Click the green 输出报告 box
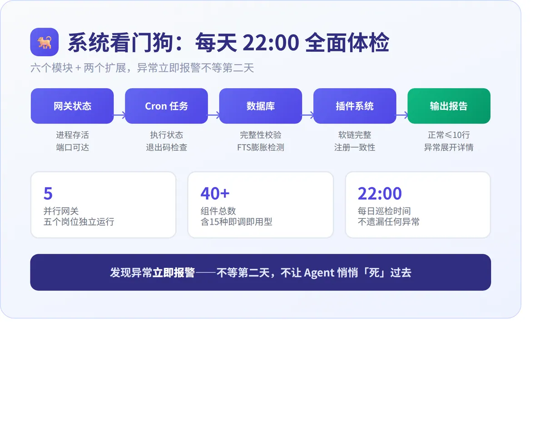 (449, 106)
